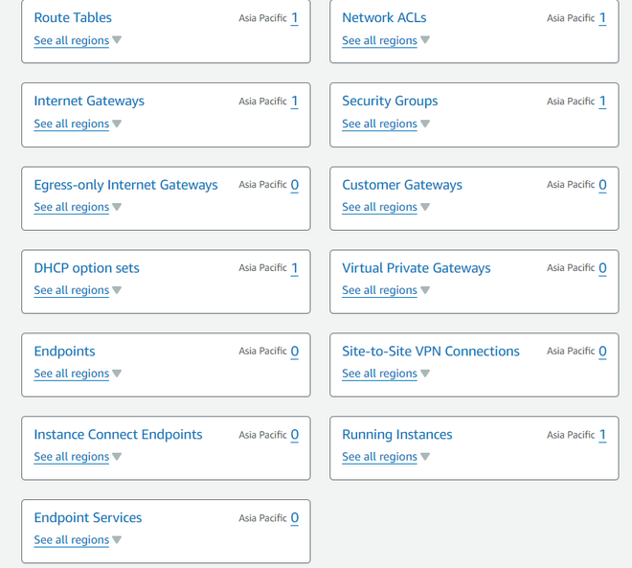The height and width of the screenshot is (568, 632).
Task: Open DHCP option sets page
Action: click(86, 268)
